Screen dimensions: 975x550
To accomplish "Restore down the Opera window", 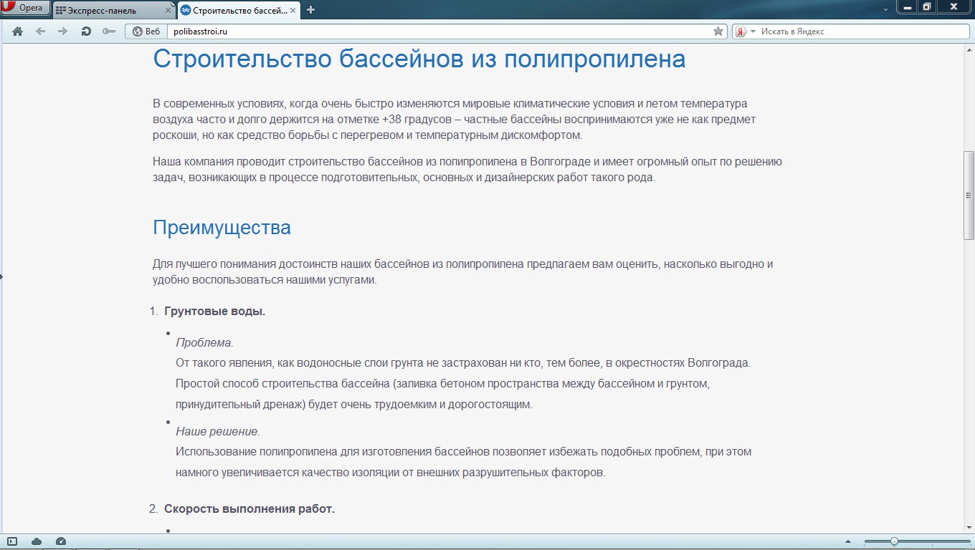I will click(x=927, y=6).
